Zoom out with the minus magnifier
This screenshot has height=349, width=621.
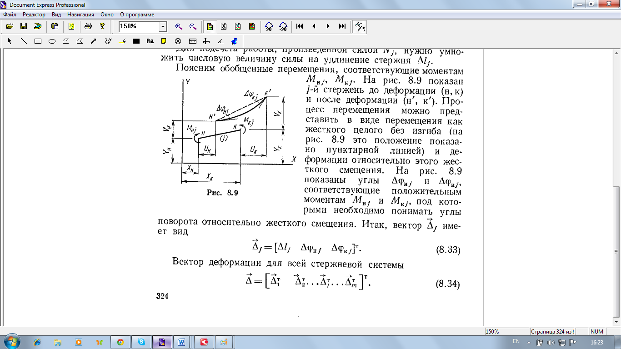(193, 26)
